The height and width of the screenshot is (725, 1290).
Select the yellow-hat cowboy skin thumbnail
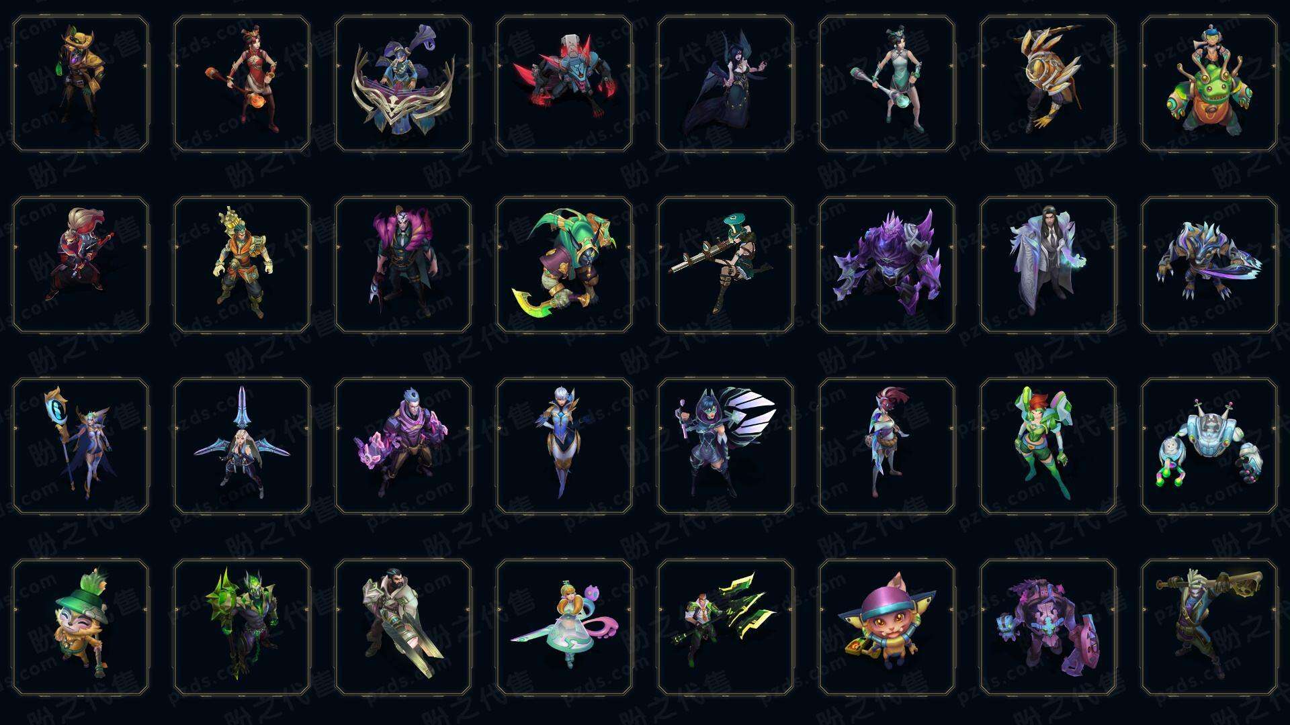click(81, 83)
